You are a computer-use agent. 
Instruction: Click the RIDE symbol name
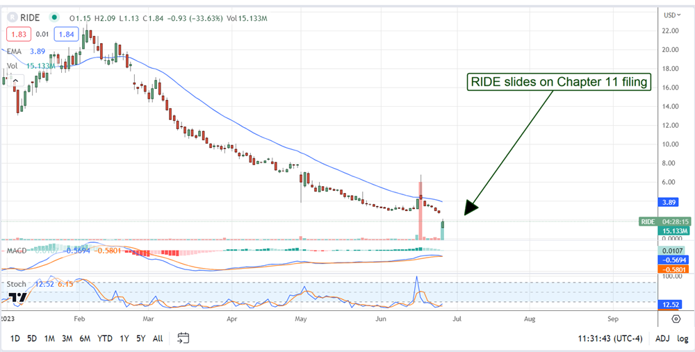click(x=30, y=18)
